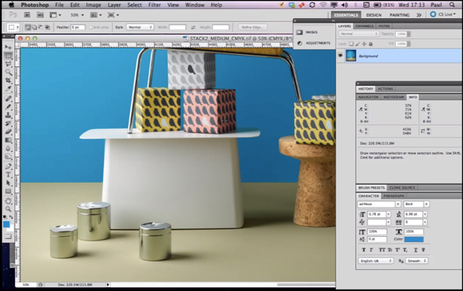Open the Layer menu
This screenshot has height=291, width=463.
(x=114, y=5)
